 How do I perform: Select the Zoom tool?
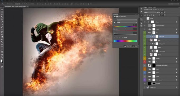(2, 57)
